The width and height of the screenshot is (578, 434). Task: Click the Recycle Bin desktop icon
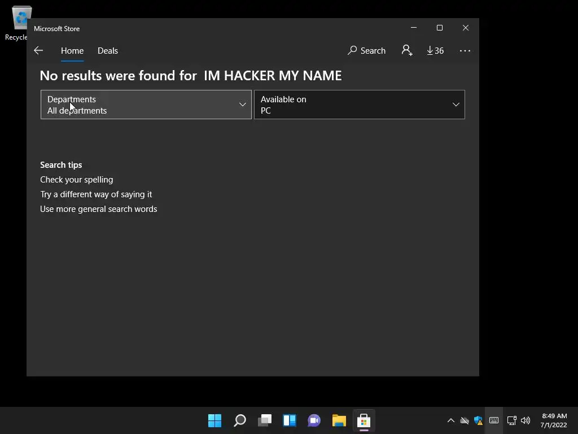(17, 23)
